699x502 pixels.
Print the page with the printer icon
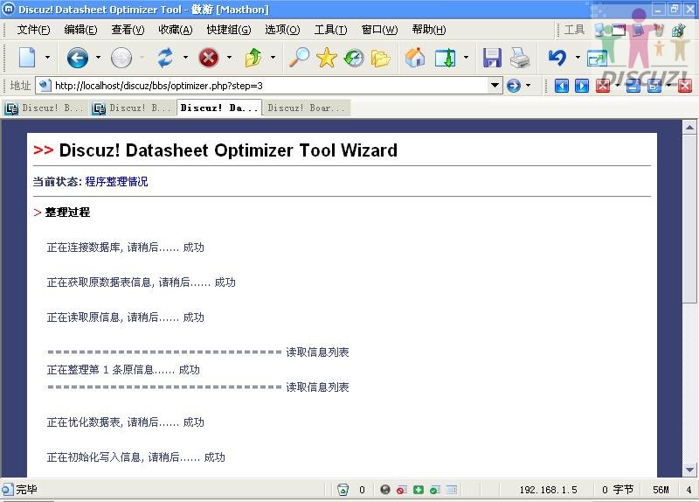point(520,58)
